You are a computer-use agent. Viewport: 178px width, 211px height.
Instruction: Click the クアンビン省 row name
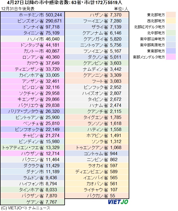(x=96, y=63)
